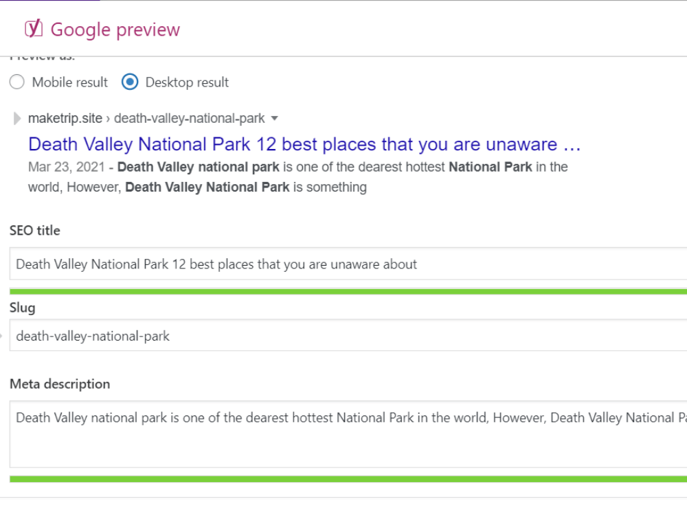
Task: Click inside the Meta description text area
Action: tap(348, 434)
